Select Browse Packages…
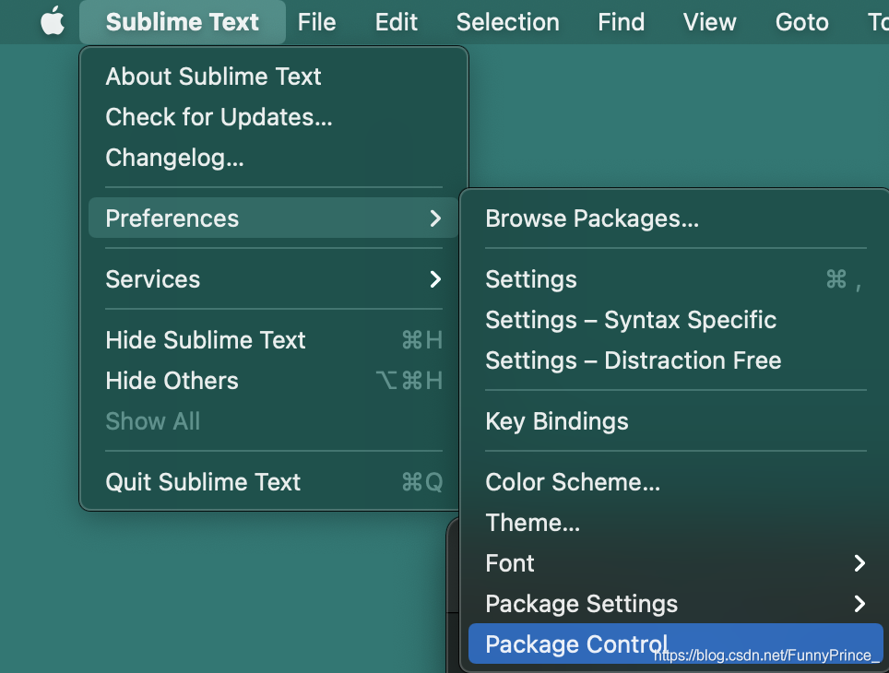 click(x=676, y=218)
